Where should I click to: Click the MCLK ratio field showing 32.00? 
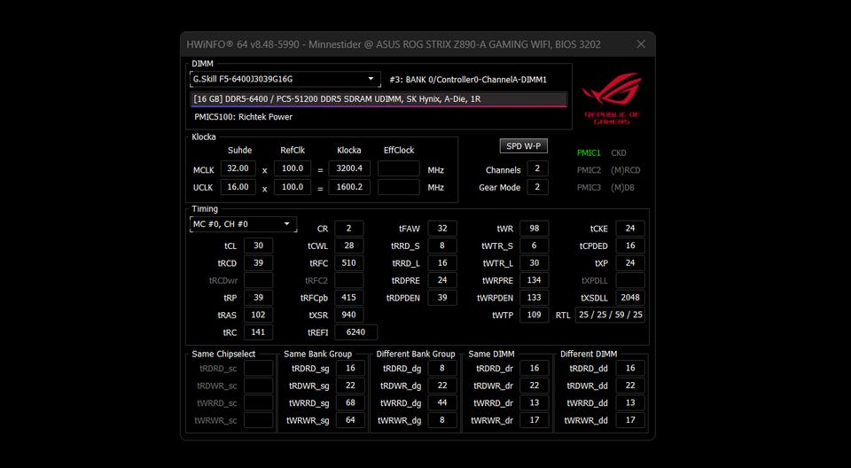[x=238, y=168]
